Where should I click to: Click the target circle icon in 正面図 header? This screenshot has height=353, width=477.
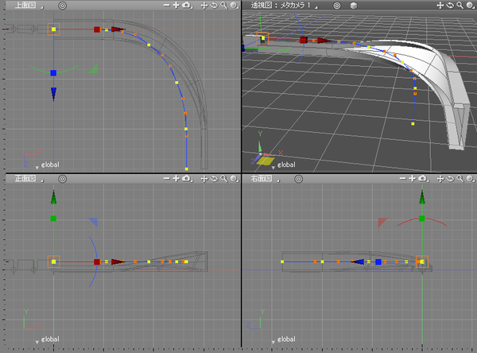coord(62,179)
